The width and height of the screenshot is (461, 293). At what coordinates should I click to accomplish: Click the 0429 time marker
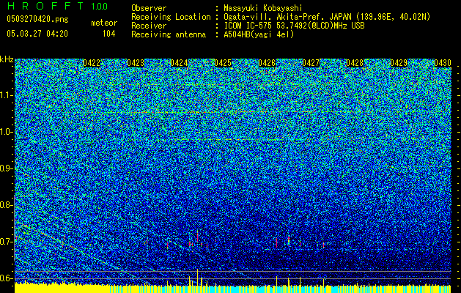[x=399, y=63]
